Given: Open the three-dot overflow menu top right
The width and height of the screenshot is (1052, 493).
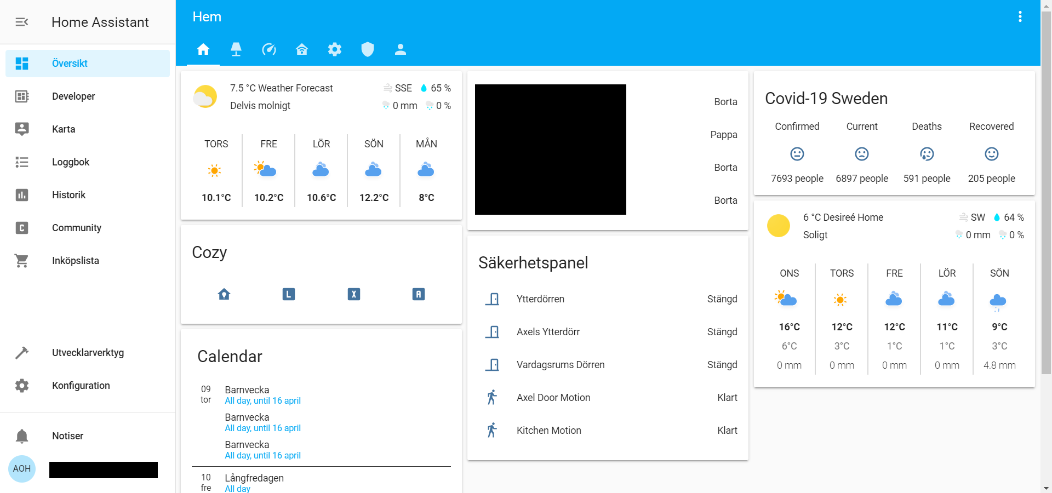Looking at the screenshot, I should tap(1020, 16).
